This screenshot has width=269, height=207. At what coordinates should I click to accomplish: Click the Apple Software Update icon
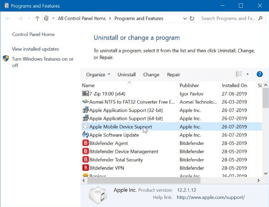85,135
